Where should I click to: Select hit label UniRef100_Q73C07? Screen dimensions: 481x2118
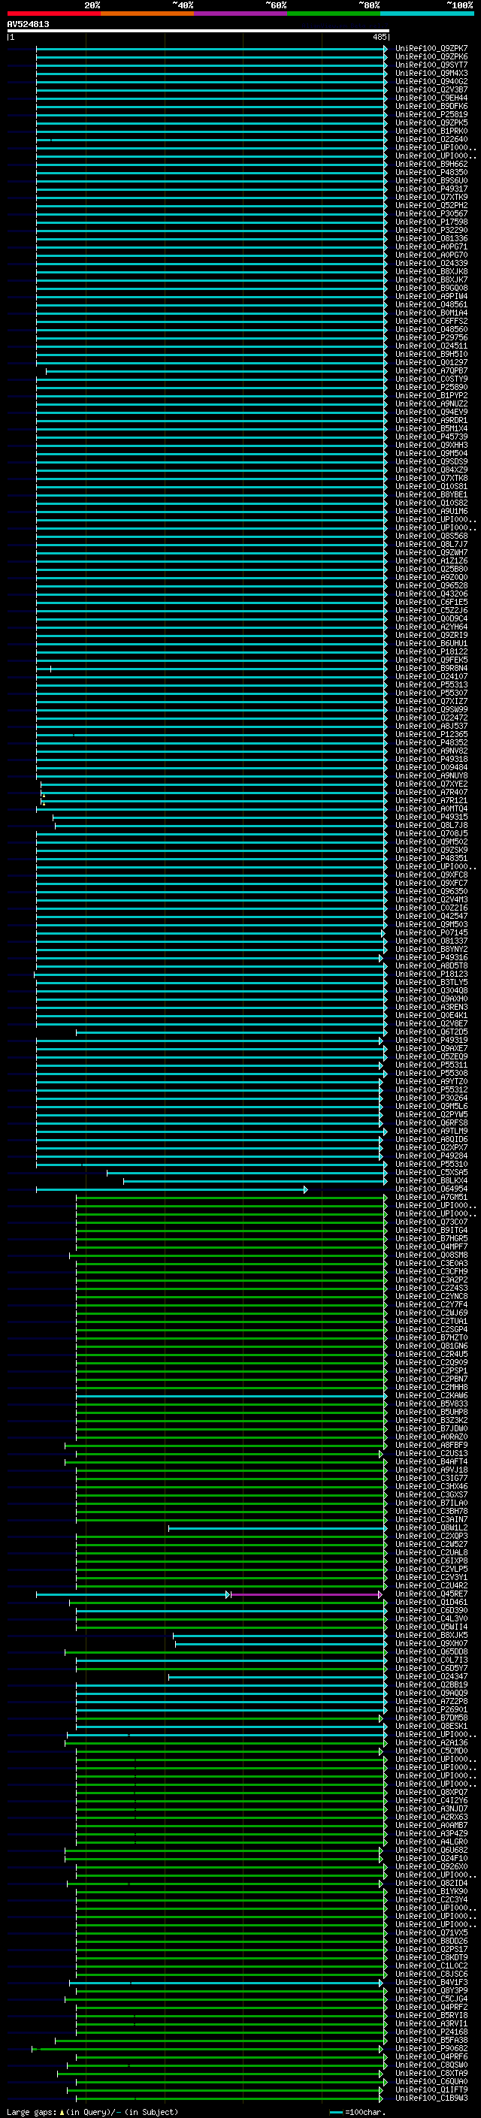point(431,1222)
